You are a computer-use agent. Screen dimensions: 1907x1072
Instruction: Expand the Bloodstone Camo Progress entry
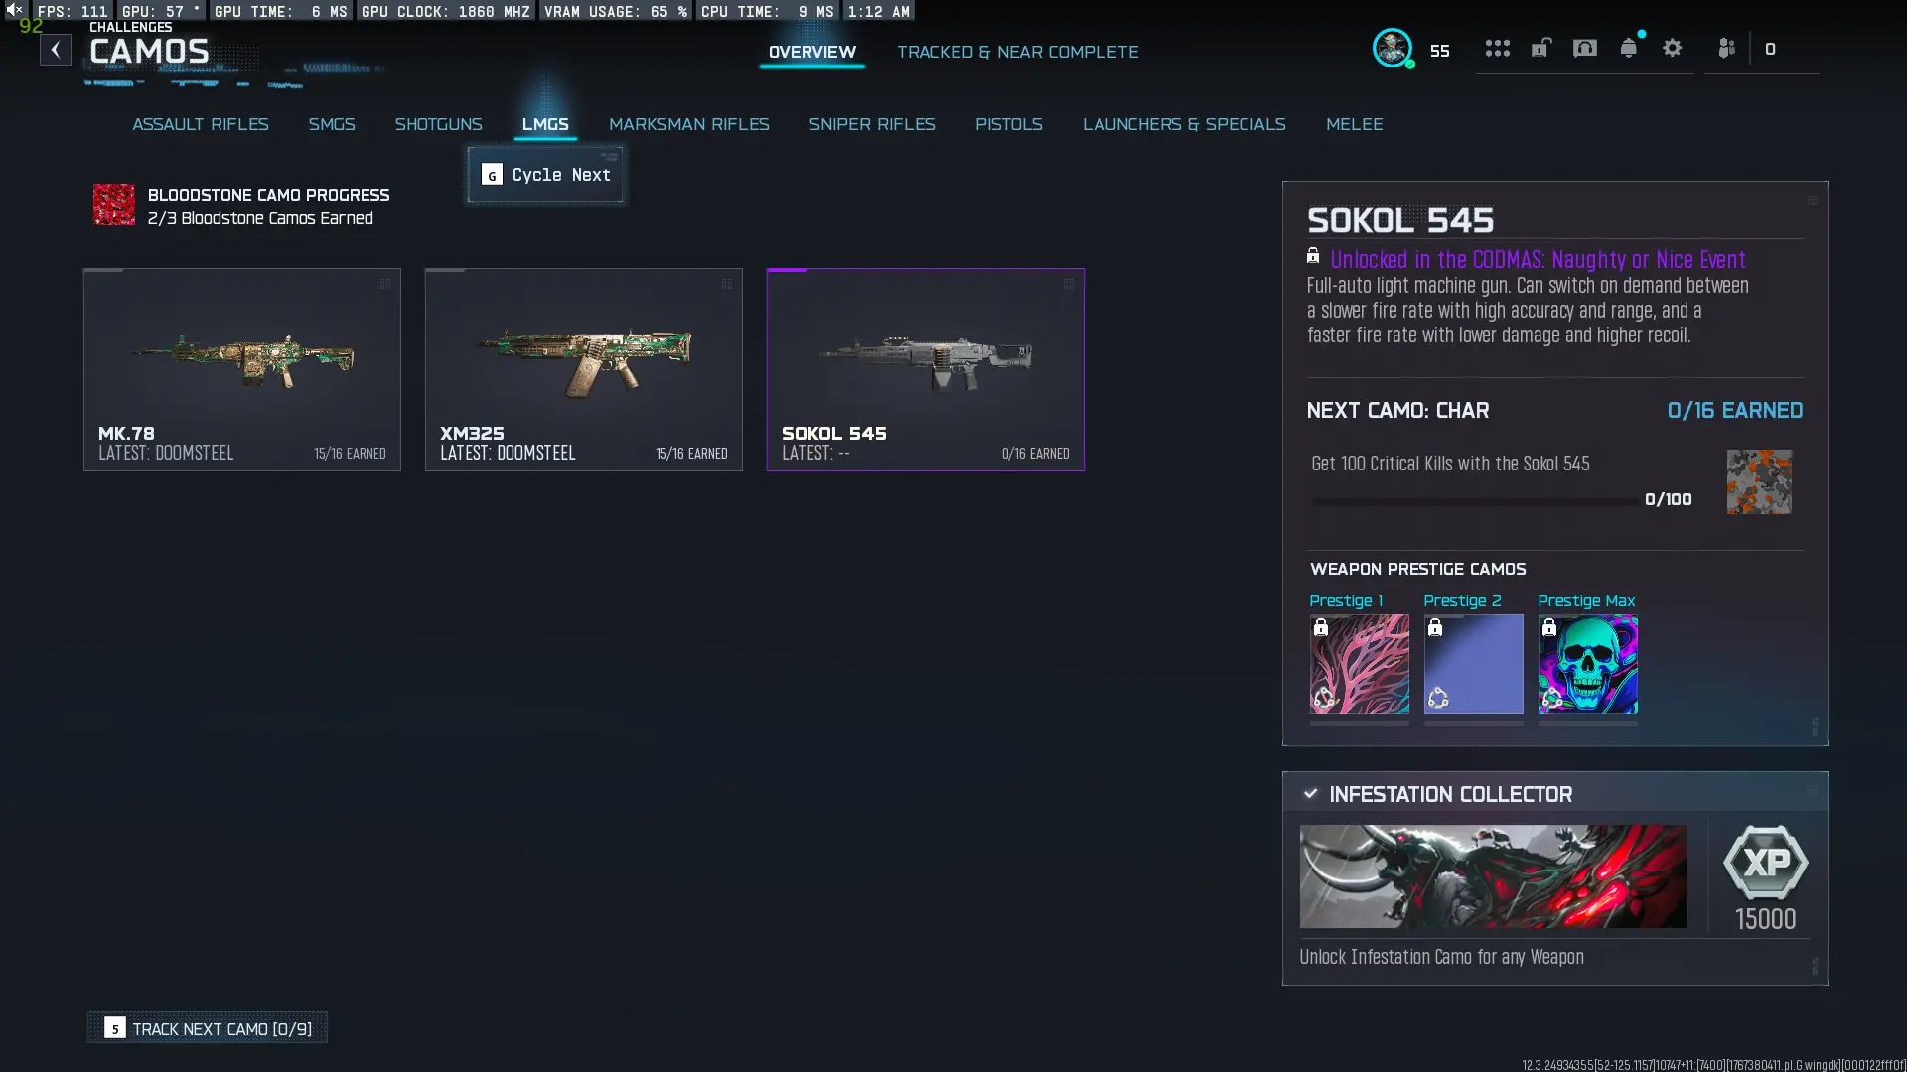(x=241, y=205)
